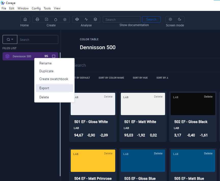220x181 pixels.
Task: Switch to dark screen mode with the moon icon
Action: tap(180, 19)
